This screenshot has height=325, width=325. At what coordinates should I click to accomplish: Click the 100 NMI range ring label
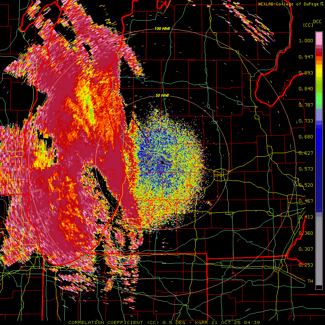[x=162, y=29]
